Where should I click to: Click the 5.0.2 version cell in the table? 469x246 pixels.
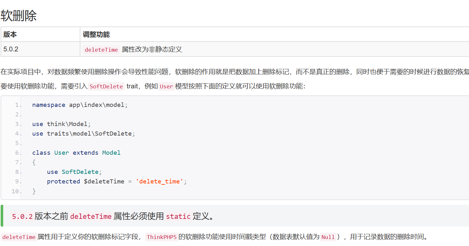11,49
